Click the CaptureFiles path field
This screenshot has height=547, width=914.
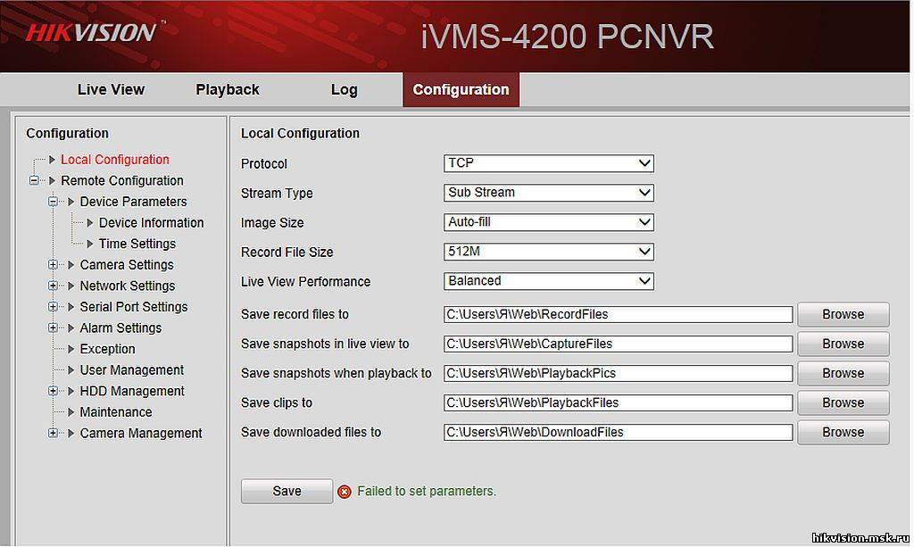point(618,344)
